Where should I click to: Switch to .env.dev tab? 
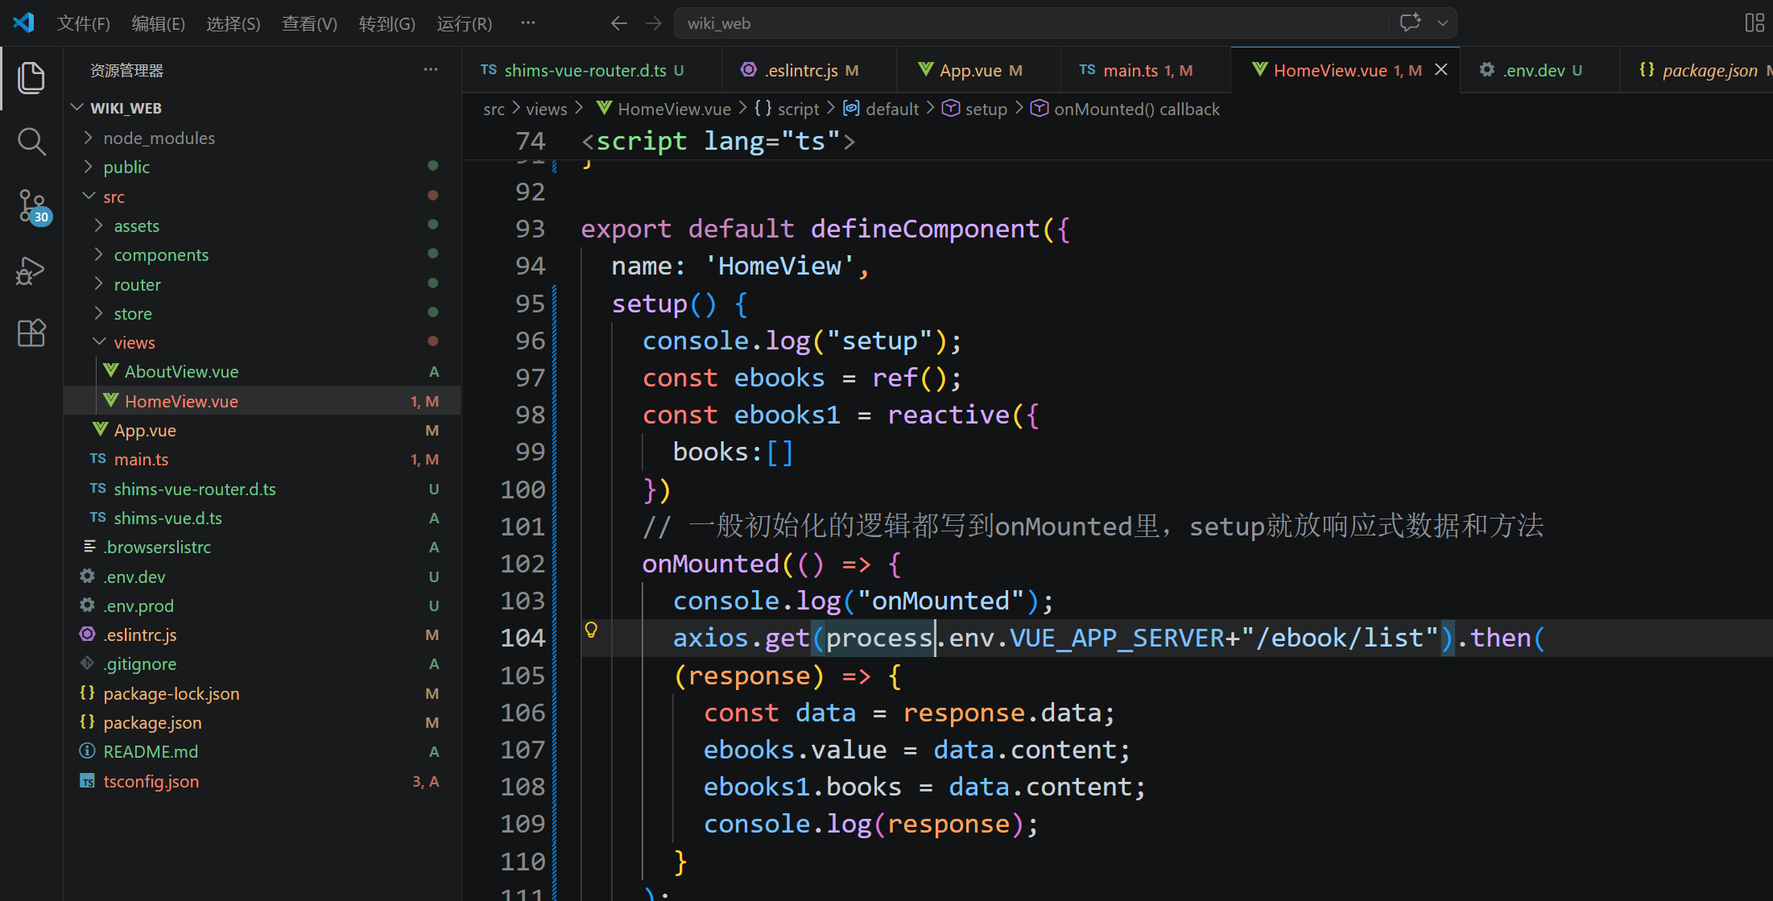pyautogui.click(x=1539, y=70)
